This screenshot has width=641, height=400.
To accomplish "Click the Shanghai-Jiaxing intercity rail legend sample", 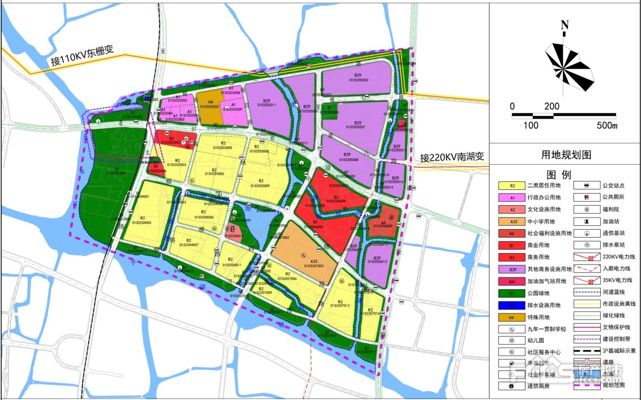I will tap(587, 351).
